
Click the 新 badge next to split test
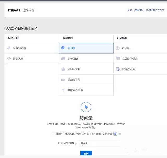point(115,134)
